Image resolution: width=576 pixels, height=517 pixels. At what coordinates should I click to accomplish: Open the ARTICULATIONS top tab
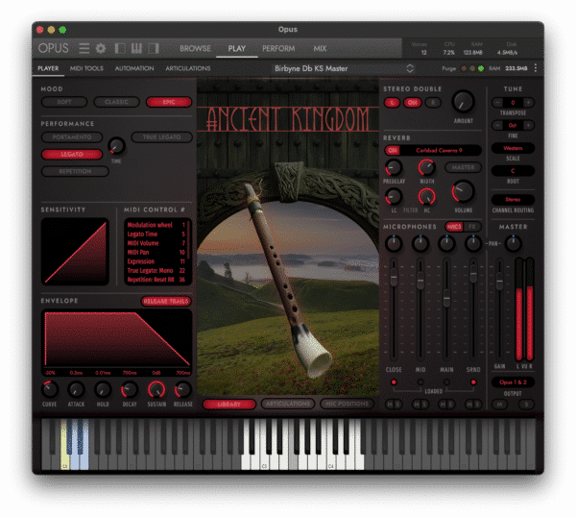point(188,68)
